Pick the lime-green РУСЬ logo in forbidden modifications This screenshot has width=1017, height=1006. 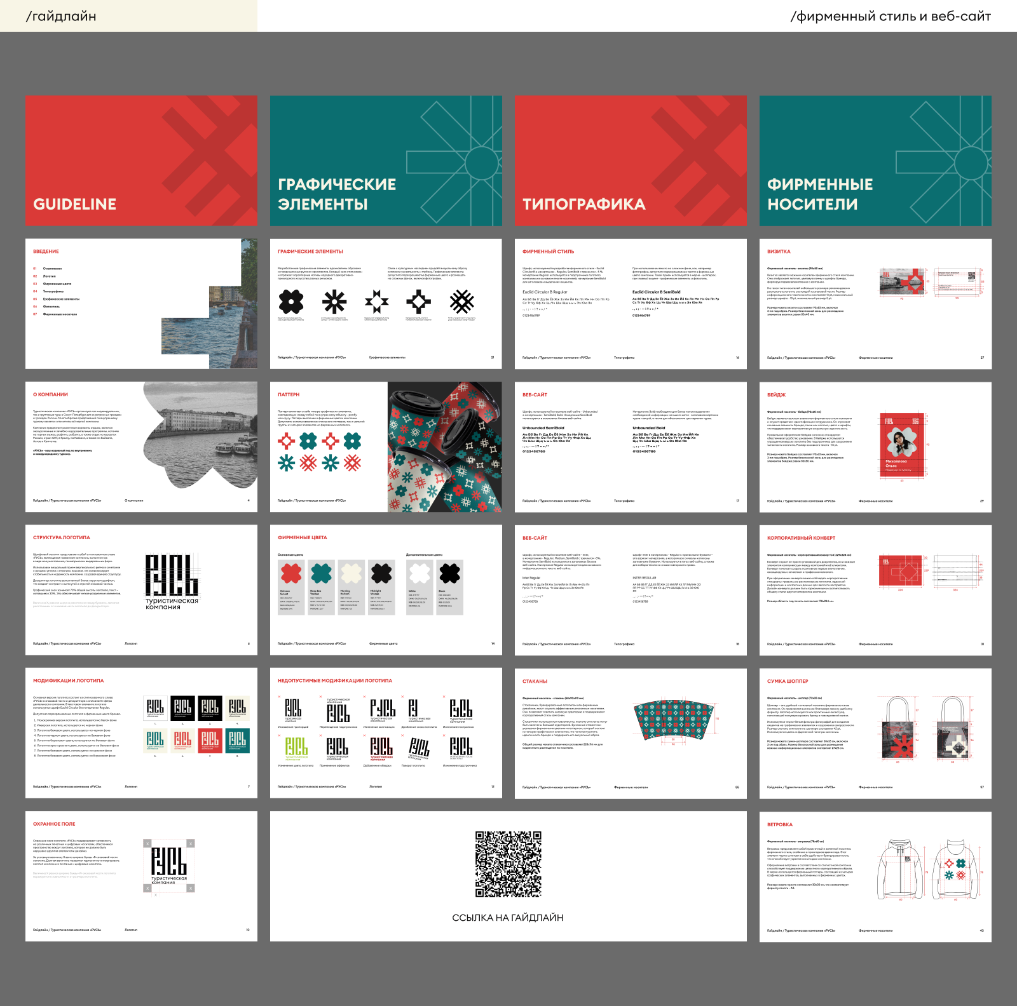pyautogui.click(x=296, y=747)
